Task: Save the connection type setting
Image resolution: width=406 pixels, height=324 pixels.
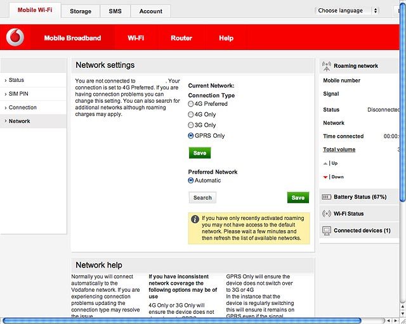Action: 200,153
